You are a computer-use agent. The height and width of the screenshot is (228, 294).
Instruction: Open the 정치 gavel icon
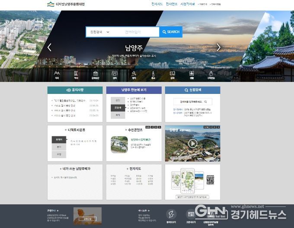tap(134, 74)
